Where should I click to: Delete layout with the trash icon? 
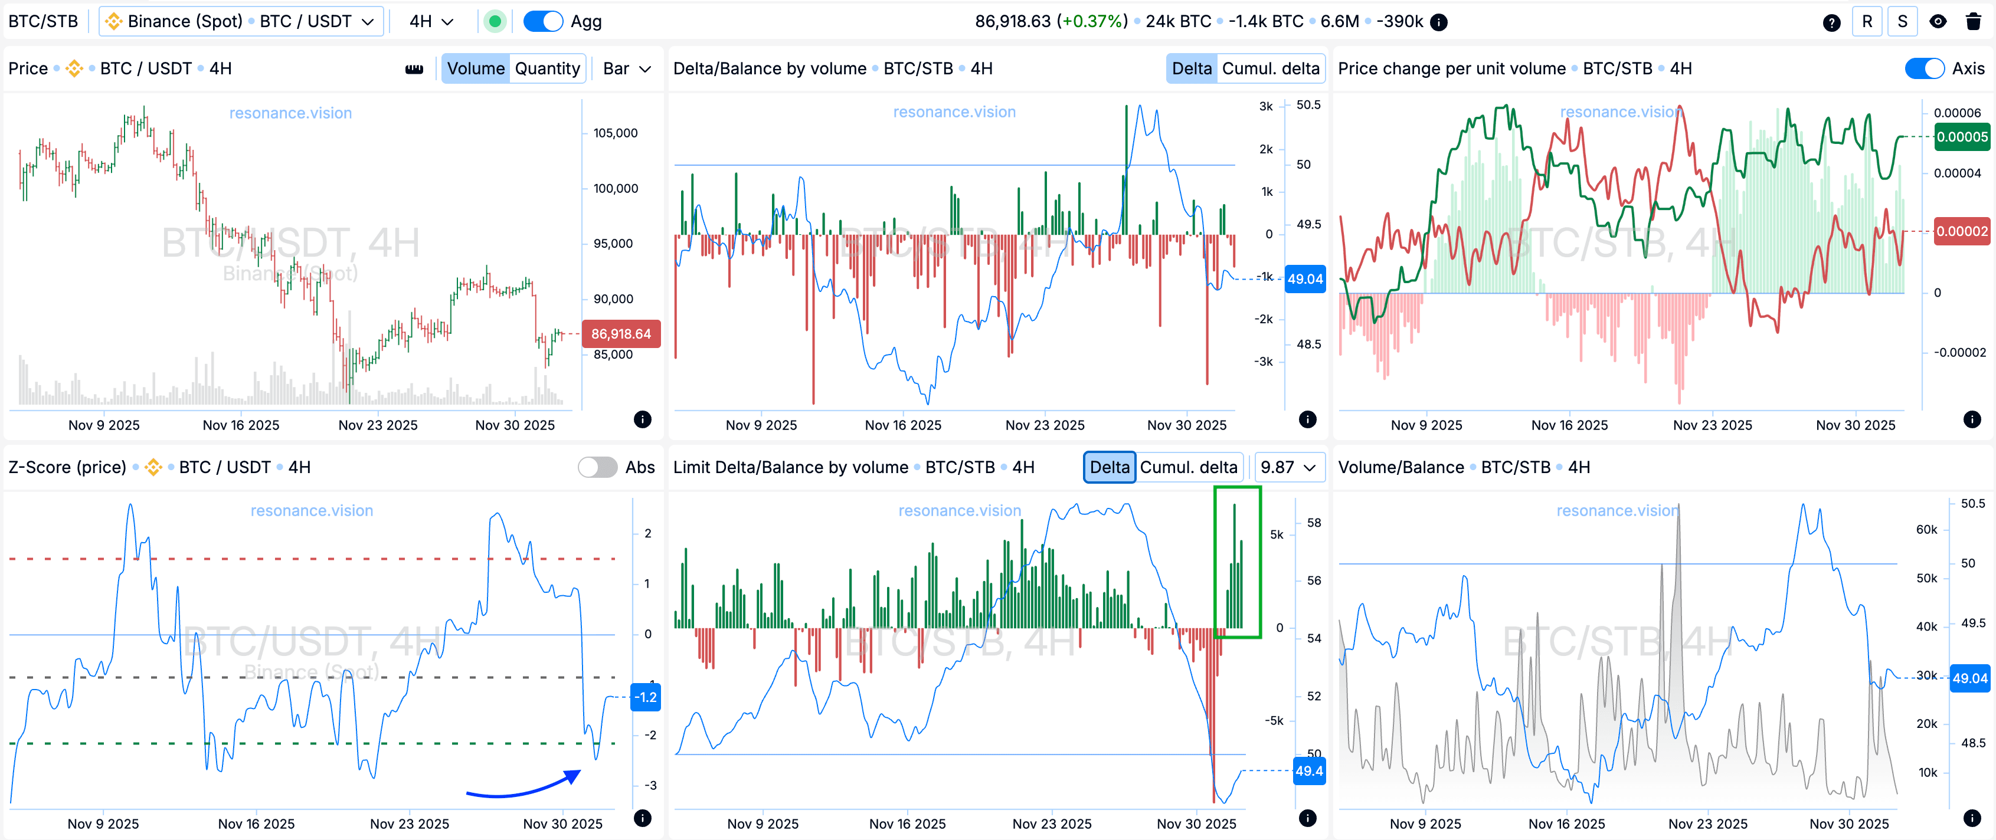pyautogui.click(x=1974, y=22)
